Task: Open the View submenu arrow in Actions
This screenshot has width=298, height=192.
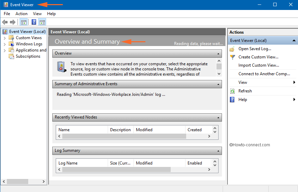Action: point(294,82)
